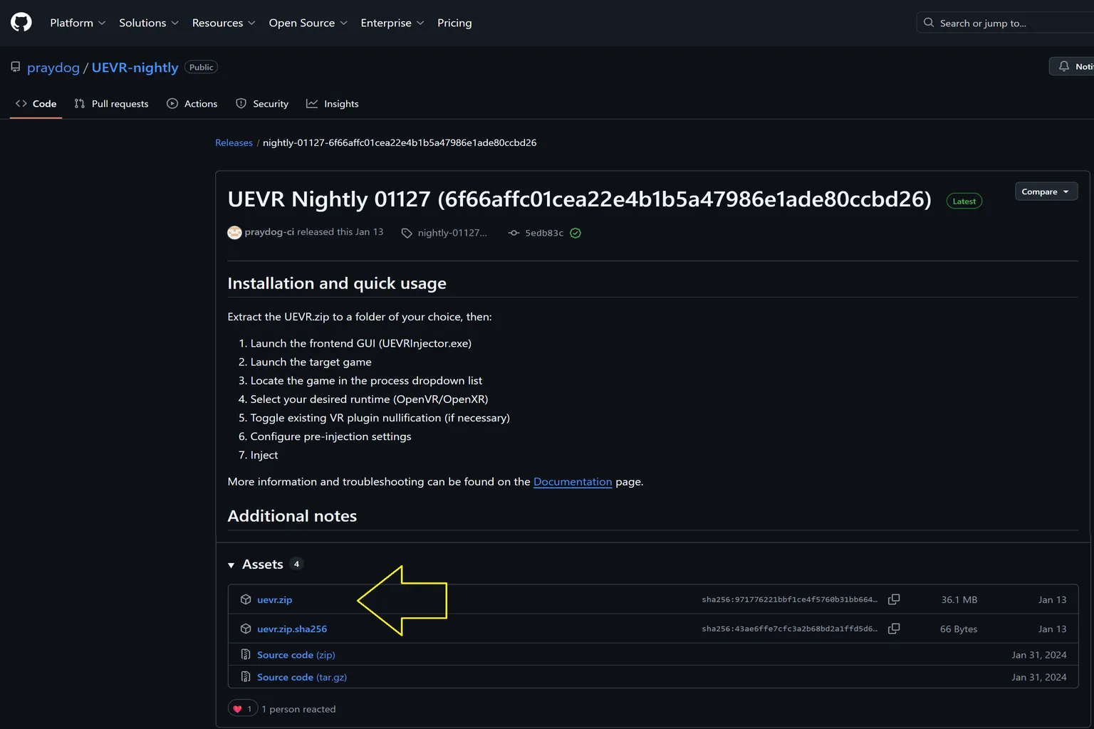Open the UEVR-nightly repository link
Image resolution: width=1094 pixels, height=729 pixels.
pos(135,68)
